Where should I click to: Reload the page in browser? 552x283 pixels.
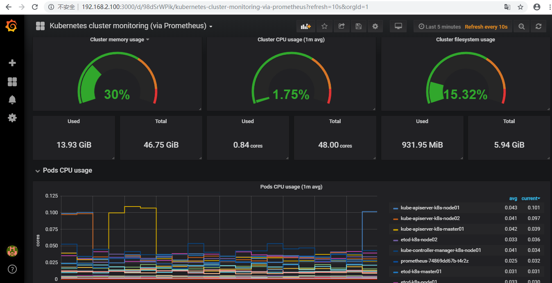click(x=35, y=7)
